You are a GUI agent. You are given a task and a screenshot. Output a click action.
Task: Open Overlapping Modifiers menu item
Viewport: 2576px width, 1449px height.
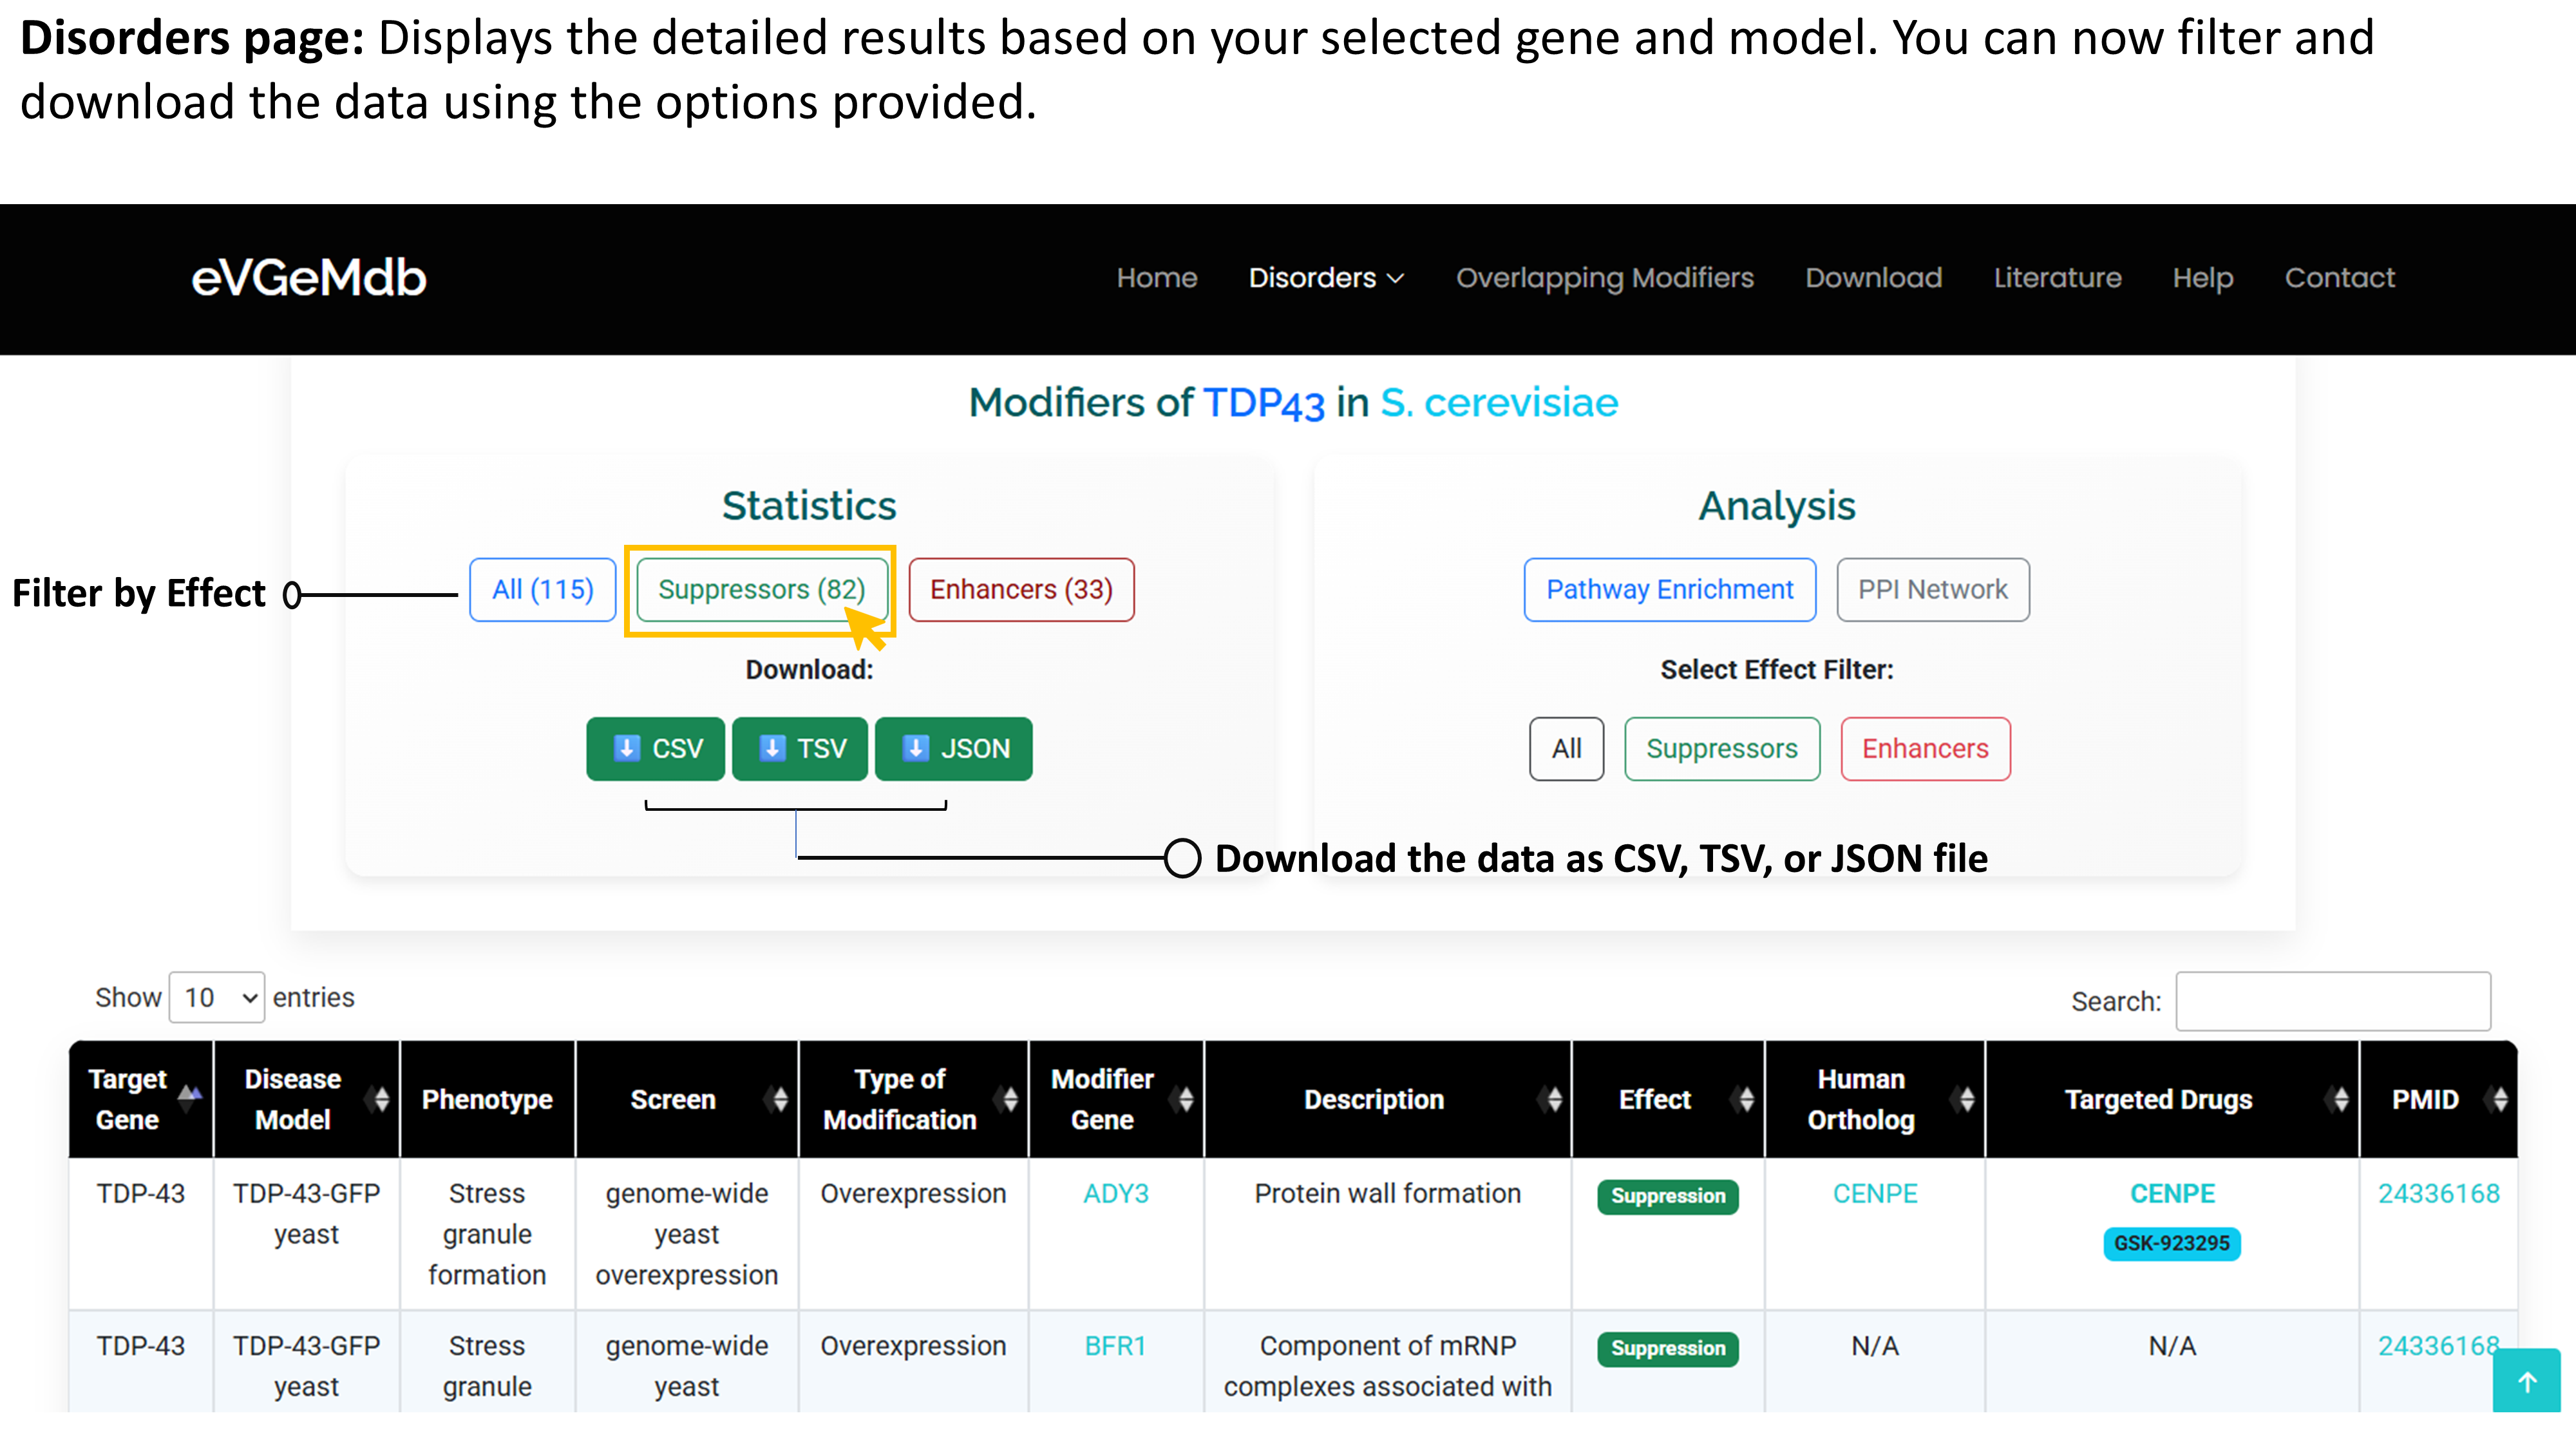(1604, 278)
